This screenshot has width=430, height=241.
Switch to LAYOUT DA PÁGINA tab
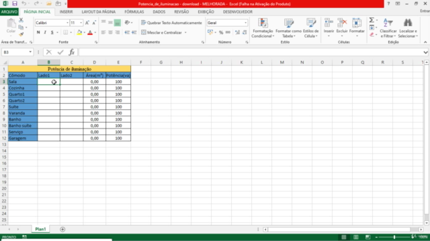pyautogui.click(x=99, y=12)
